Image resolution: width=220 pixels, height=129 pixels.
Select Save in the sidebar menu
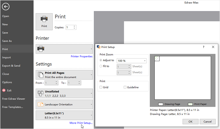pyautogui.click(x=5, y=33)
